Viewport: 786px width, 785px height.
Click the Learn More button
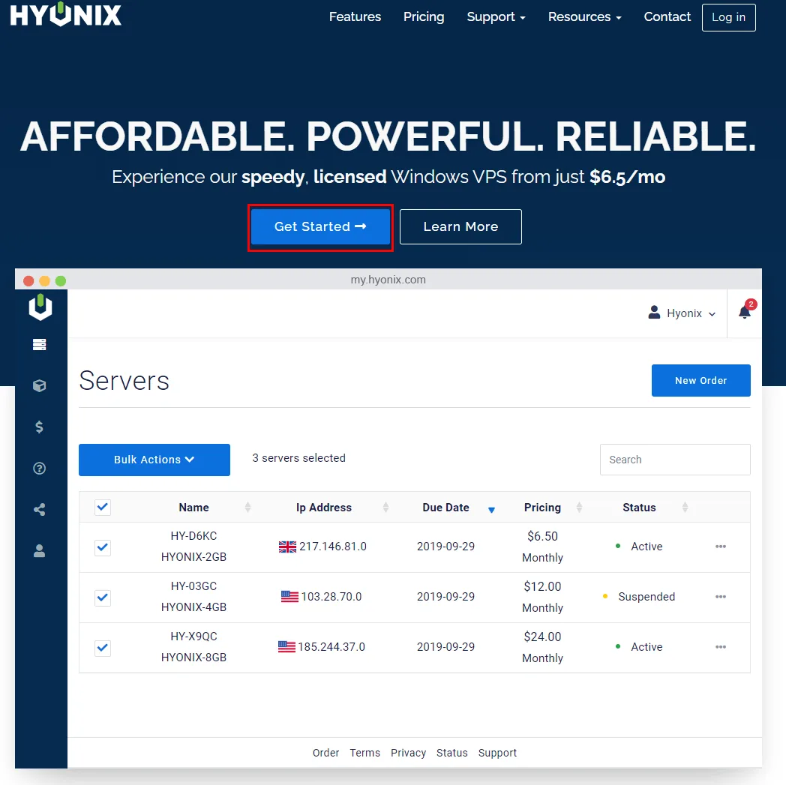click(x=460, y=227)
